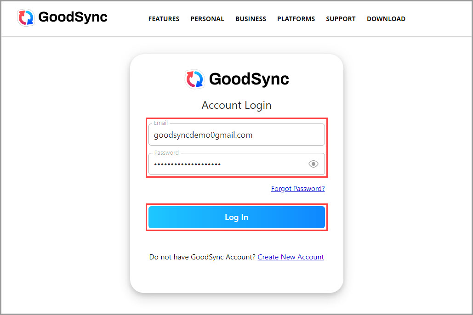This screenshot has width=473, height=315.
Task: Reveal the password with the eye icon
Action: point(313,164)
